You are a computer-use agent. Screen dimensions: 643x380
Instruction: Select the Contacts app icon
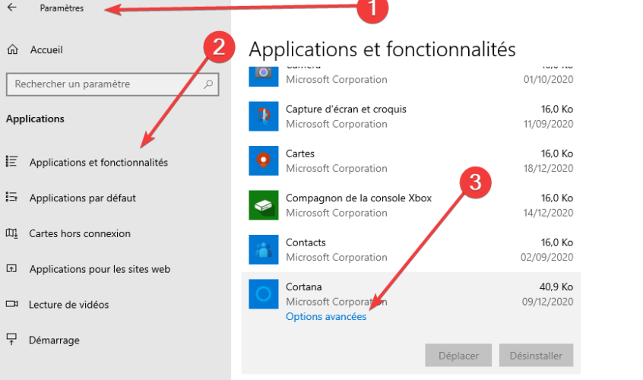264,249
